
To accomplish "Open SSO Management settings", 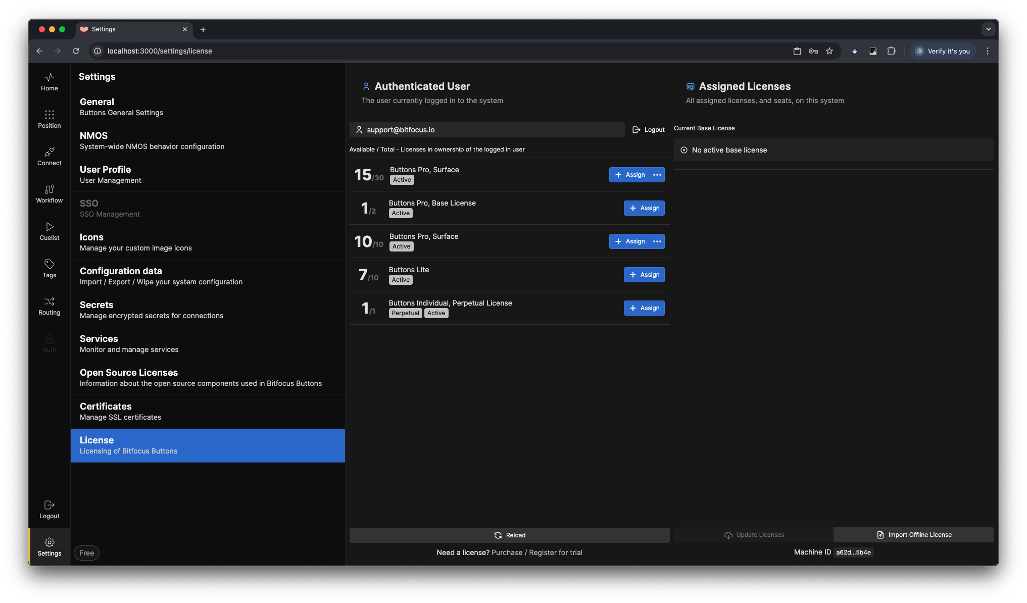I will (x=208, y=209).
